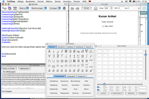
Task: Click the horizontal column slider in Matrix Palette
Action: point(104,84)
